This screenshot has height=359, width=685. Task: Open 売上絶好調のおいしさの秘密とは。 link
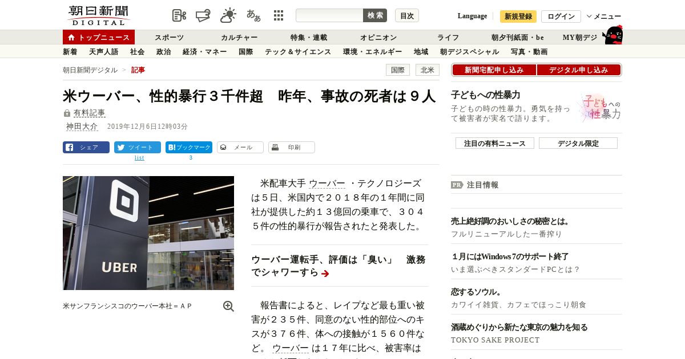510,221
